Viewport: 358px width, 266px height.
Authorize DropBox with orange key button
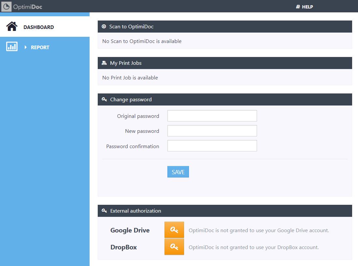click(x=174, y=247)
